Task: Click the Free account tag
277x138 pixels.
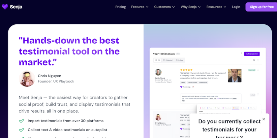Action: [x=203, y=82]
